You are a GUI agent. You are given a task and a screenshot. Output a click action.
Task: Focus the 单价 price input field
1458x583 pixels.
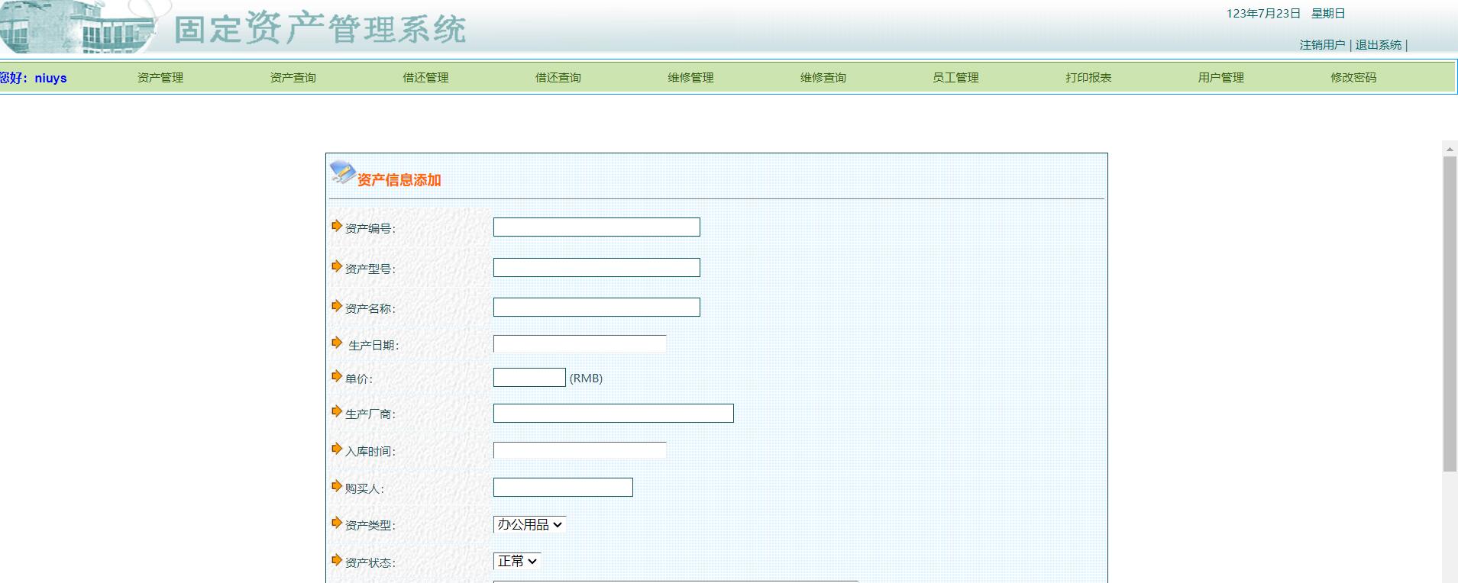coord(529,377)
